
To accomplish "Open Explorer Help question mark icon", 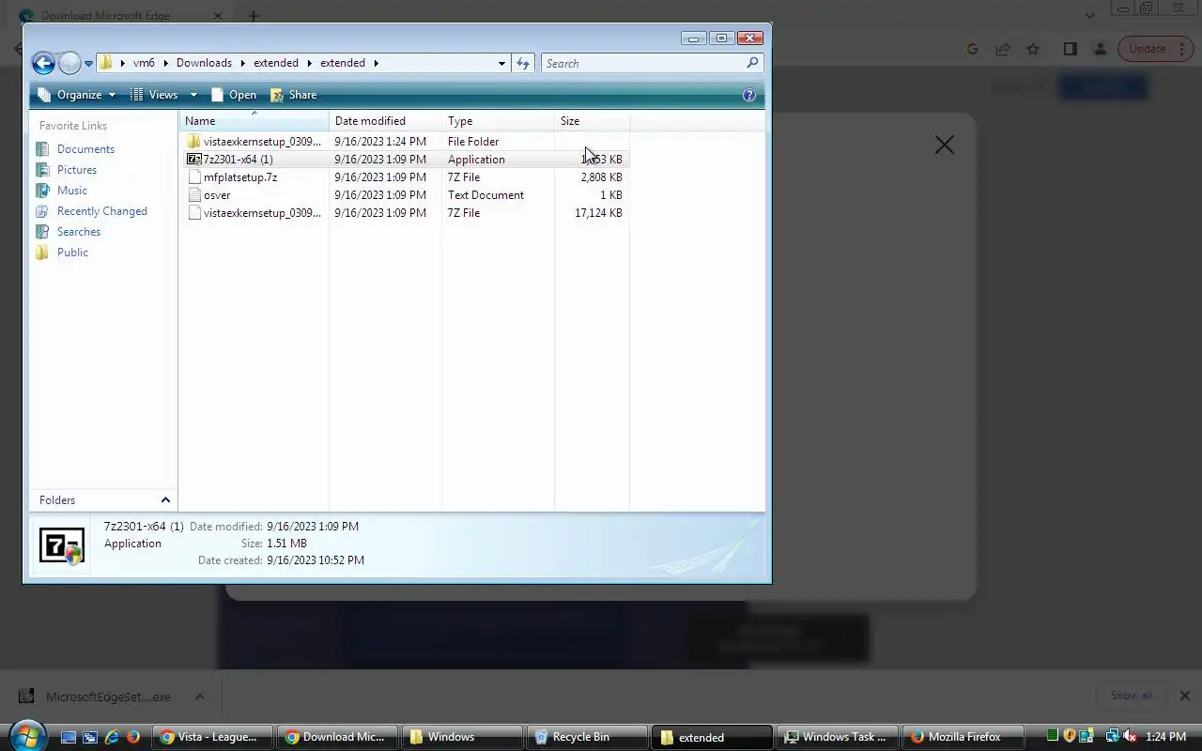I will pyautogui.click(x=749, y=95).
